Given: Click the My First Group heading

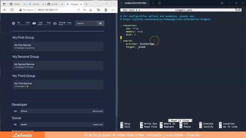Looking at the screenshot, I should coord(23,38).
